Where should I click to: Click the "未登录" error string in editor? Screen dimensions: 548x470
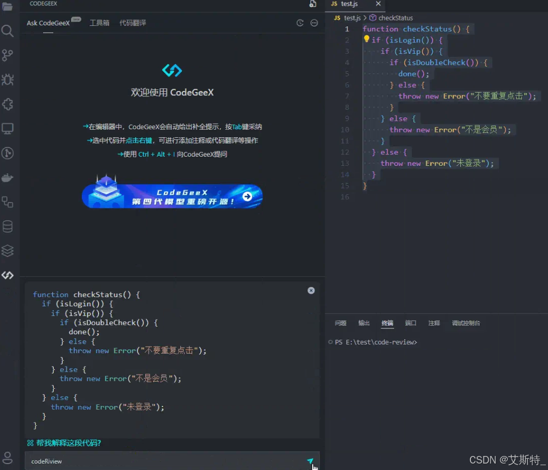click(469, 163)
